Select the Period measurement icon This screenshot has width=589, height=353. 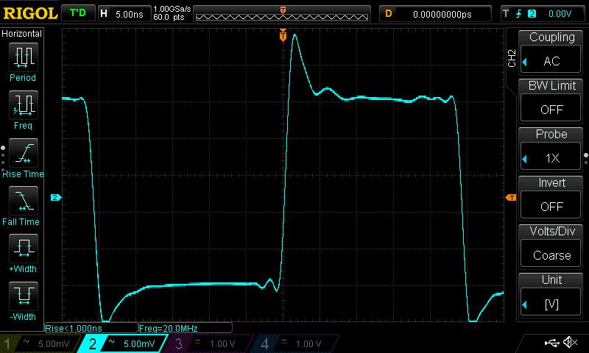pyautogui.click(x=24, y=57)
